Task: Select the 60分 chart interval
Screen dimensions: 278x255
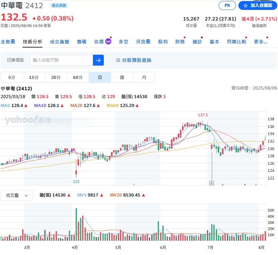Action: (78, 77)
